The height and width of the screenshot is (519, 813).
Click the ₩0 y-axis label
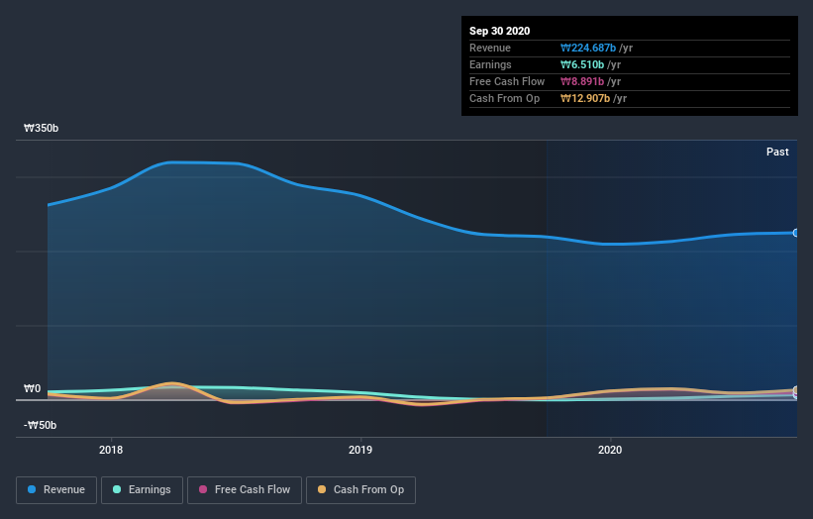point(32,388)
